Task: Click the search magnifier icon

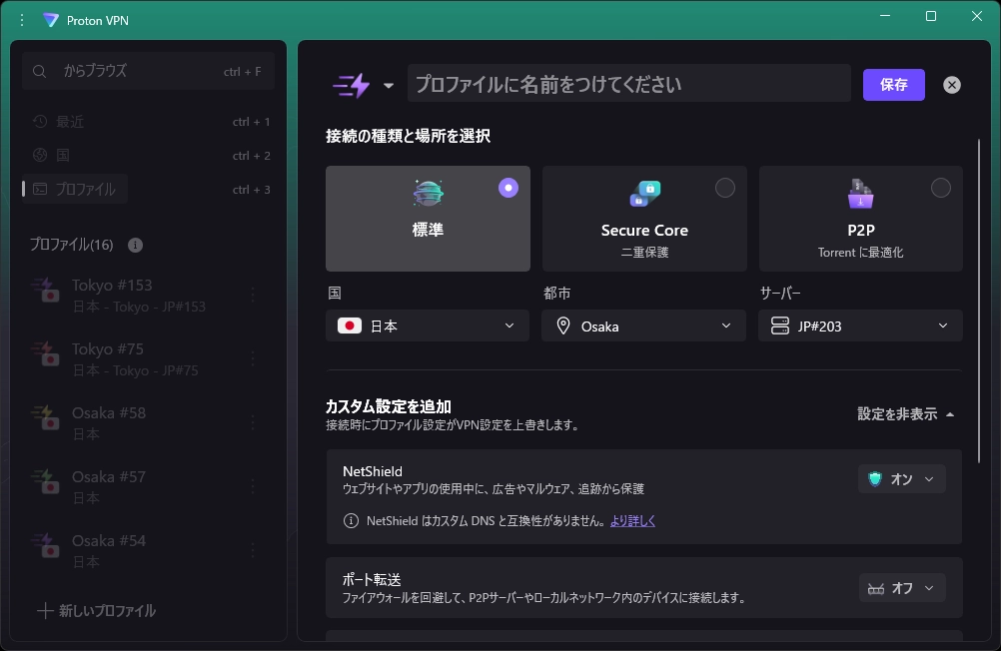Action: coord(40,72)
